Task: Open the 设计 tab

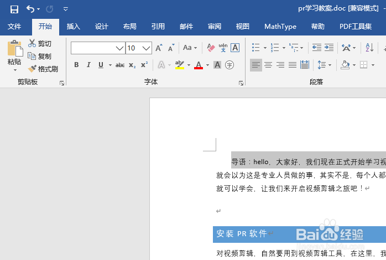Action: pyautogui.click(x=102, y=27)
